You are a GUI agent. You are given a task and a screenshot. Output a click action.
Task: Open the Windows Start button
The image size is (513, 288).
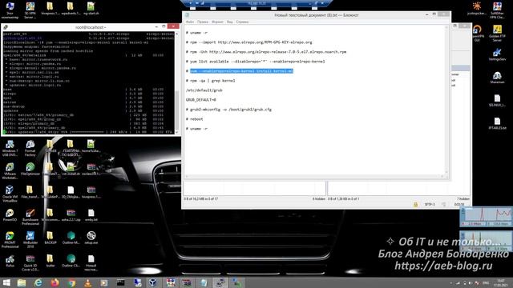click(x=6, y=282)
